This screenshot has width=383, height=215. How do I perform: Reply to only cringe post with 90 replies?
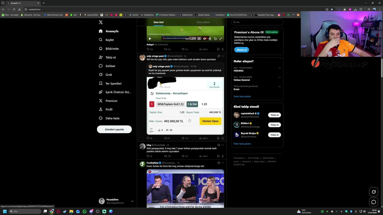149,138
